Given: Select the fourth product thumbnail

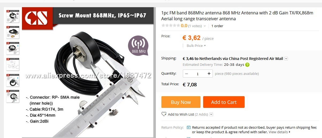Looking at the screenshot, I should point(13,64).
